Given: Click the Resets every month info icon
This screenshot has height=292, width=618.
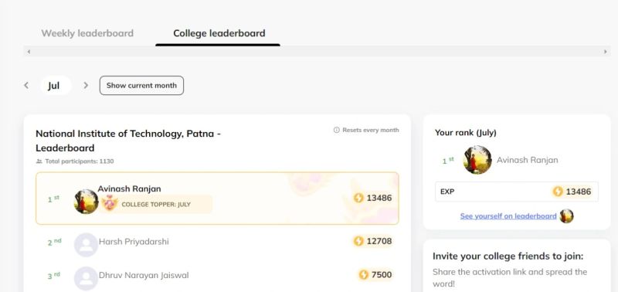Looking at the screenshot, I should [336, 130].
